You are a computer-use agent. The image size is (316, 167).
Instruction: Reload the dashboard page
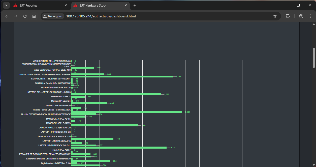click(25, 16)
